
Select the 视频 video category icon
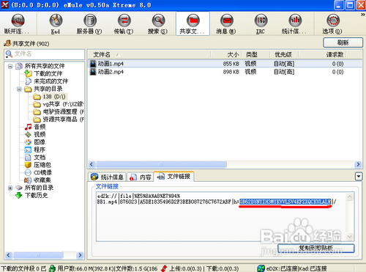pyautogui.click(x=28, y=134)
